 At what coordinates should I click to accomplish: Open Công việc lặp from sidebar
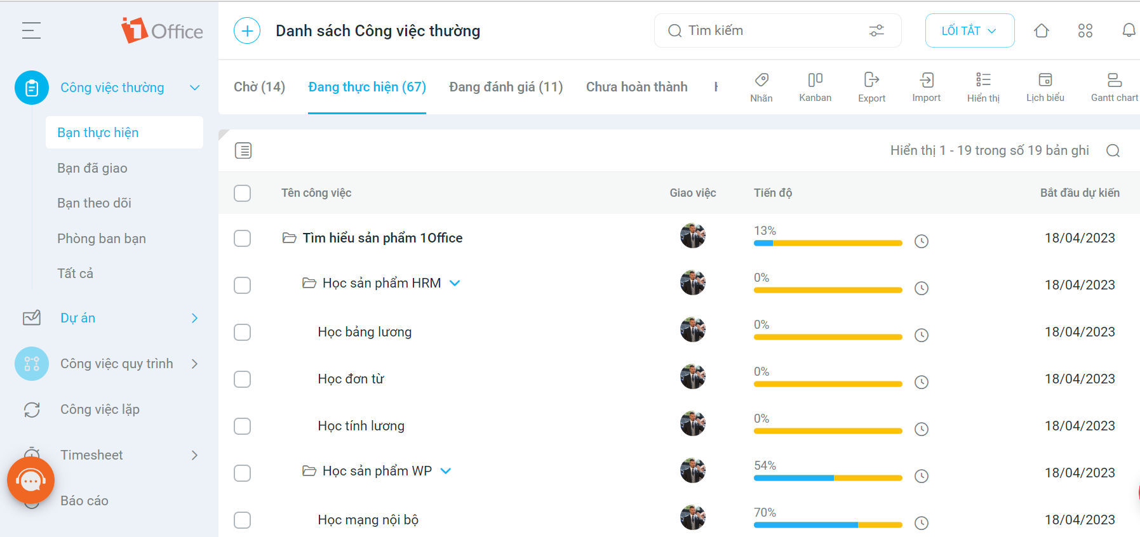(100, 409)
